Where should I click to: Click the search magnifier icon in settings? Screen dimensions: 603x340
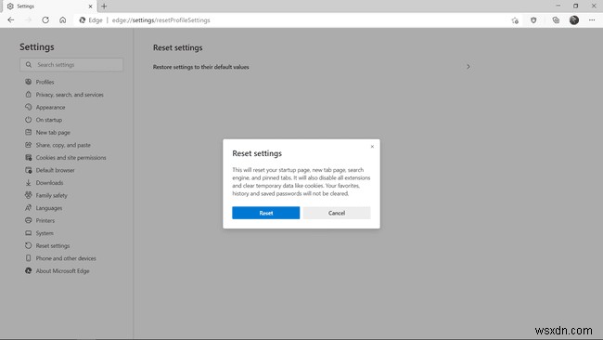click(x=29, y=65)
